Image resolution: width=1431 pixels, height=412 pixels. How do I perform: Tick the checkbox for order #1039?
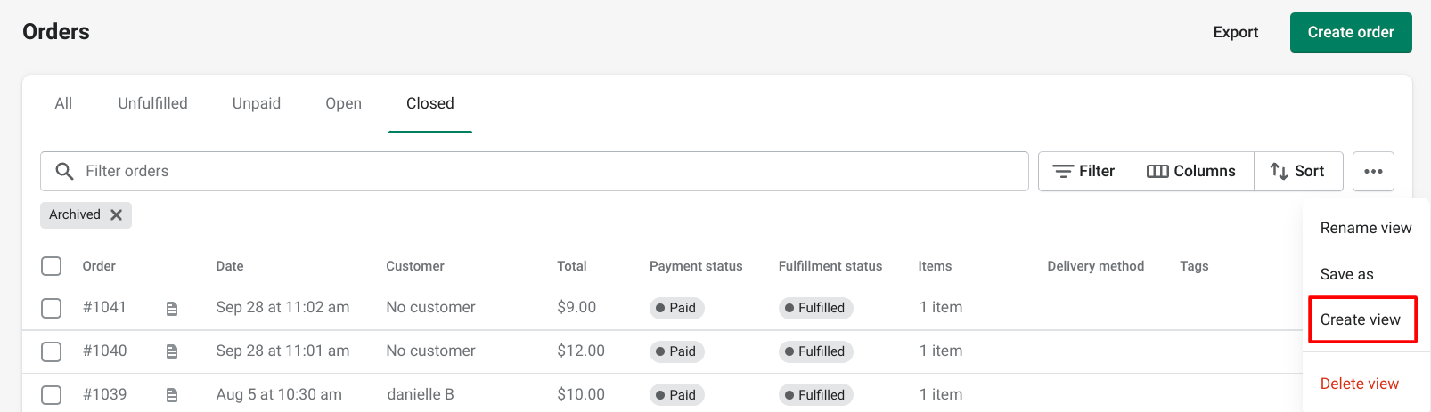tap(52, 395)
